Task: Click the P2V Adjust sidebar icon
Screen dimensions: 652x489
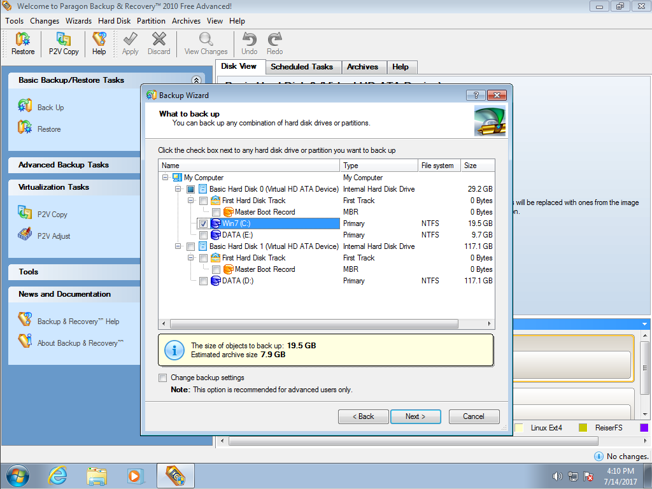Action: tap(25, 236)
